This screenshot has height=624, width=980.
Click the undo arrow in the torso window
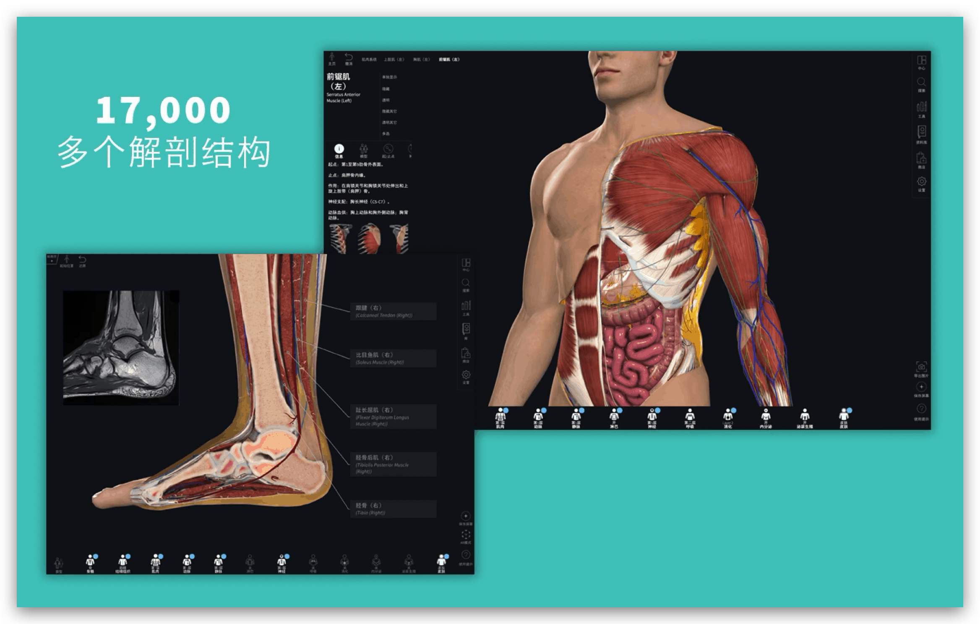pos(349,59)
